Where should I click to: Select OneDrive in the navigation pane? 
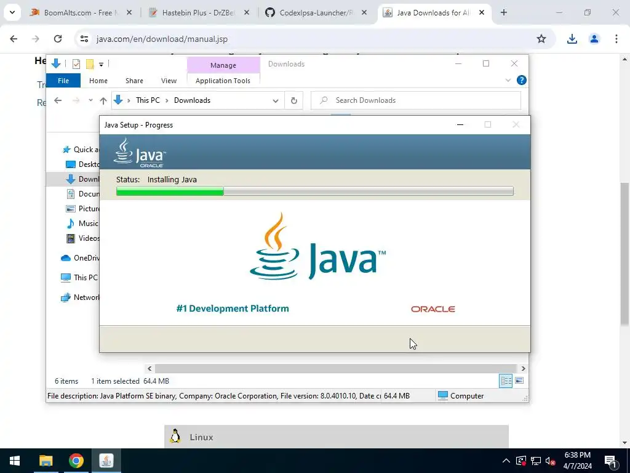click(x=80, y=258)
